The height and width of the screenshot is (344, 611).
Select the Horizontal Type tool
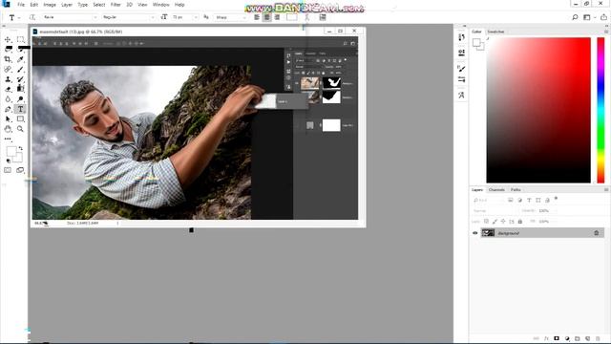tap(21, 109)
